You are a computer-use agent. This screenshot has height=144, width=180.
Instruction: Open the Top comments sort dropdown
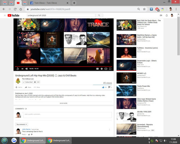click(22, 124)
